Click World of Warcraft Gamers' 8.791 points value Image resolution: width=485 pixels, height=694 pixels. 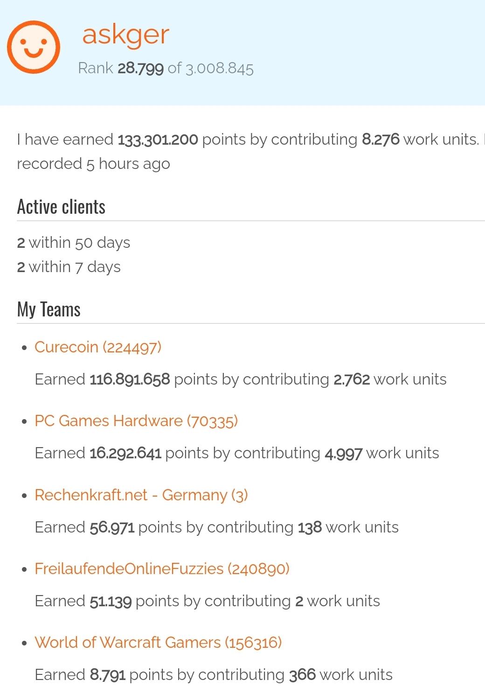(x=108, y=675)
